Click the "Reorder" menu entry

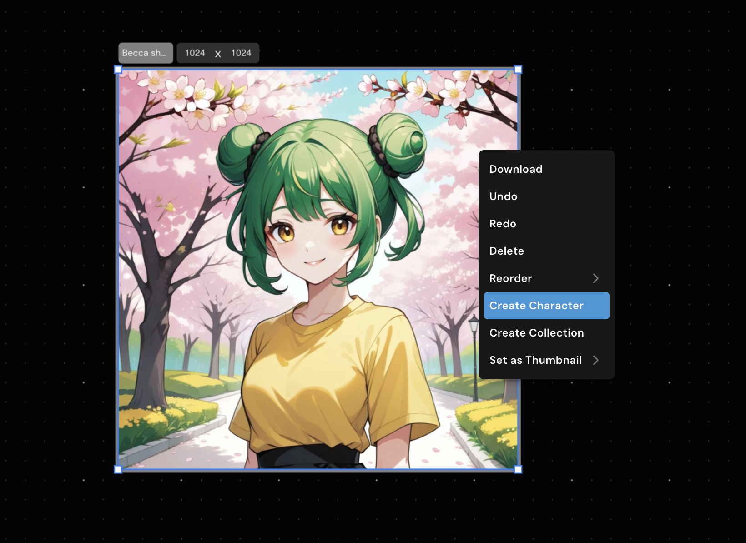pos(510,278)
